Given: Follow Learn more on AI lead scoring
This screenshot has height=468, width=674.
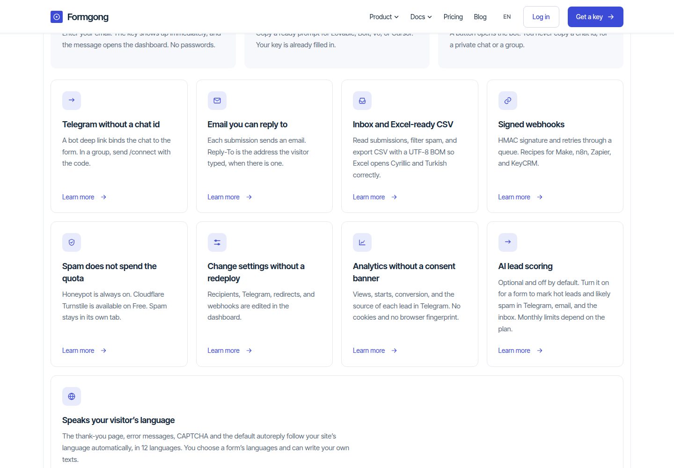Looking at the screenshot, I should pos(520,351).
